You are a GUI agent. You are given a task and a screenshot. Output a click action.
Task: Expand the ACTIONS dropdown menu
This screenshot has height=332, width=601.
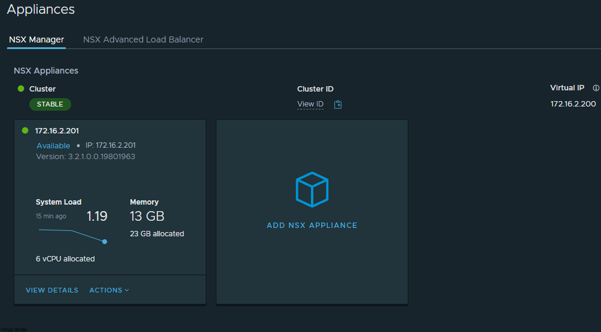(x=109, y=290)
